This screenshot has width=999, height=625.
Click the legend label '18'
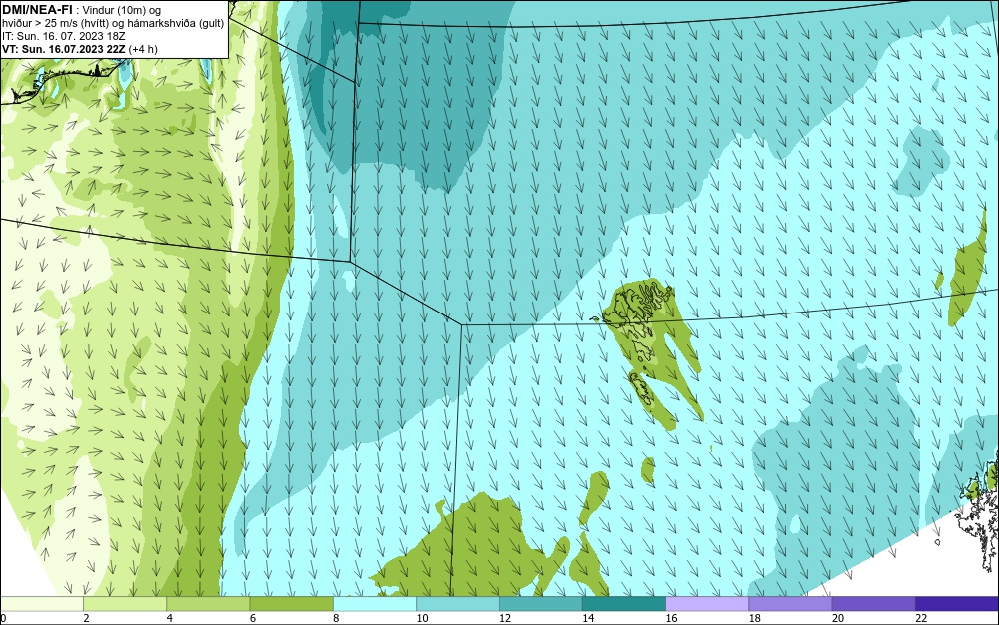[754, 618]
